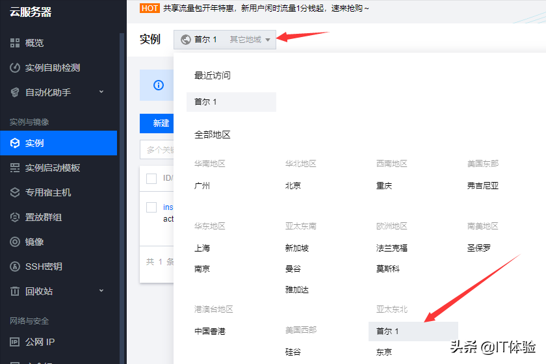Open the 首尔 1 region dropdown
The height and width of the screenshot is (364, 546).
pyautogui.click(x=225, y=40)
